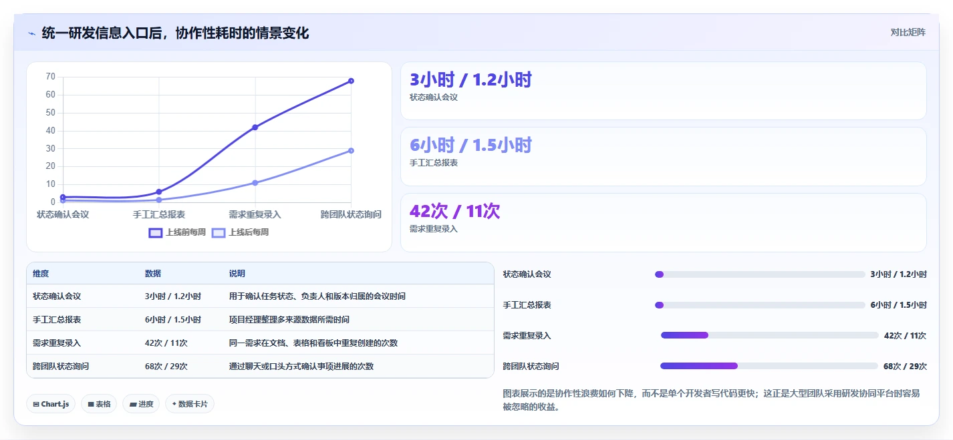The width and height of the screenshot is (953, 440).
Task: Click the 状态确认会议 label beside progress bar
Action: (527, 274)
